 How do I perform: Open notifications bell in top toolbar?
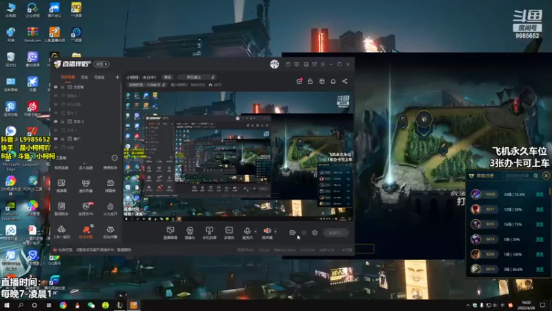click(x=333, y=81)
